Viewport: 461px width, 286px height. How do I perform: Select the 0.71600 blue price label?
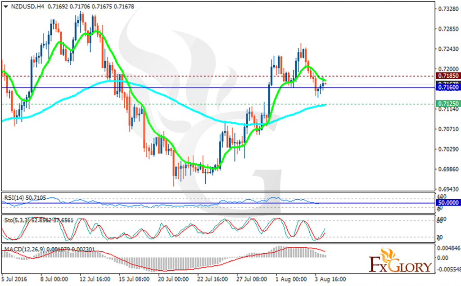pyautogui.click(x=448, y=87)
